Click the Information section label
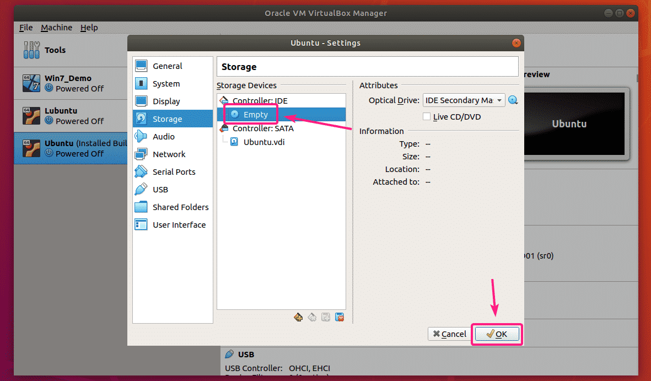This screenshot has height=381, width=651. point(381,131)
